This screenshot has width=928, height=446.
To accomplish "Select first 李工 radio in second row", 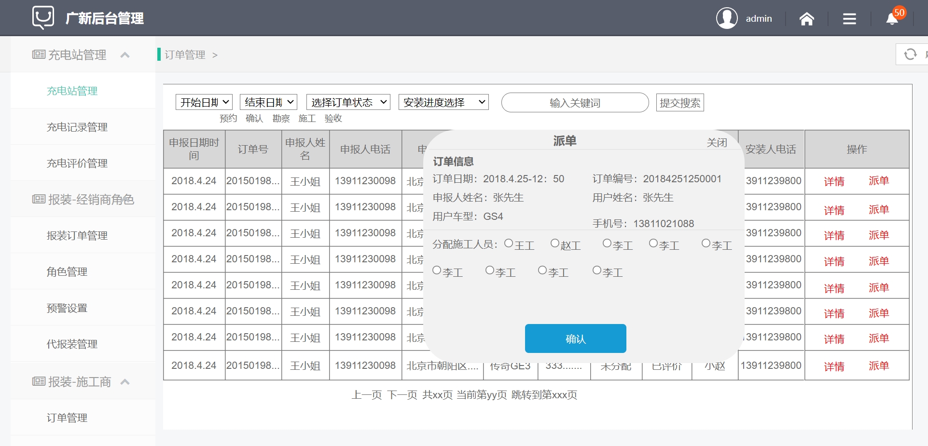I will tap(437, 270).
